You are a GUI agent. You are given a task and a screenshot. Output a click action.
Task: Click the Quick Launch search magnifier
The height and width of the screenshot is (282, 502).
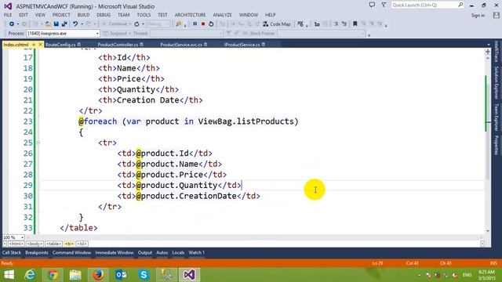tap(460, 5)
